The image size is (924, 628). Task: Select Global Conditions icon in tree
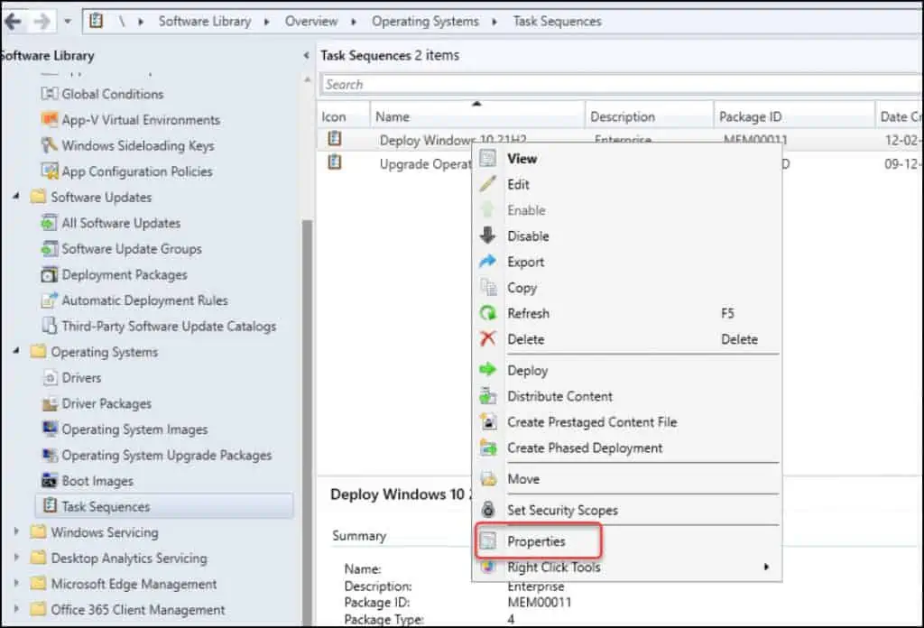tap(50, 94)
